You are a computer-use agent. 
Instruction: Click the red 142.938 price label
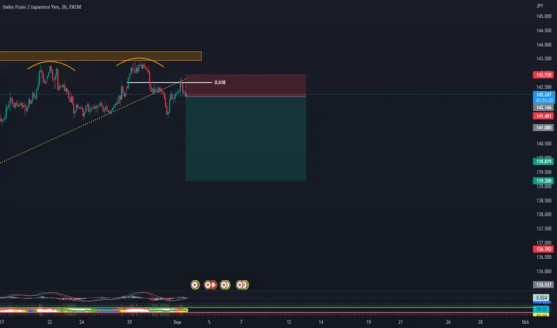coord(544,75)
